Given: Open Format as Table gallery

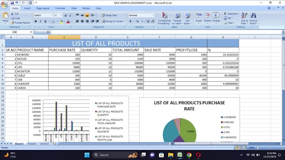Looking at the screenshot, I should [x=177, y=18].
